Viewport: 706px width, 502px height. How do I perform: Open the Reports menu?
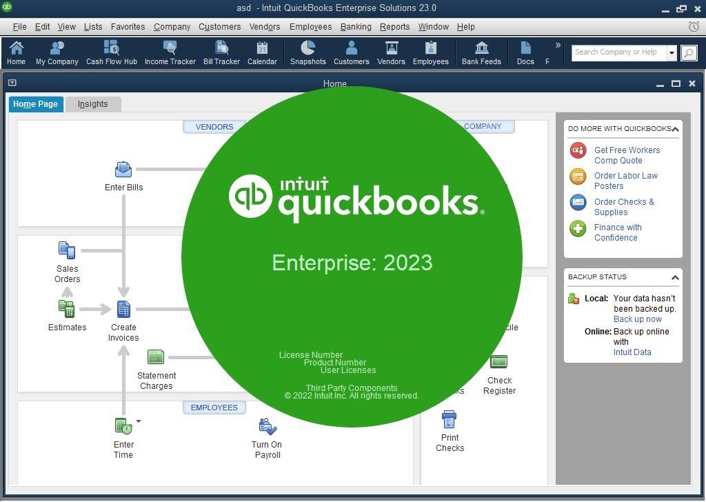tap(394, 27)
